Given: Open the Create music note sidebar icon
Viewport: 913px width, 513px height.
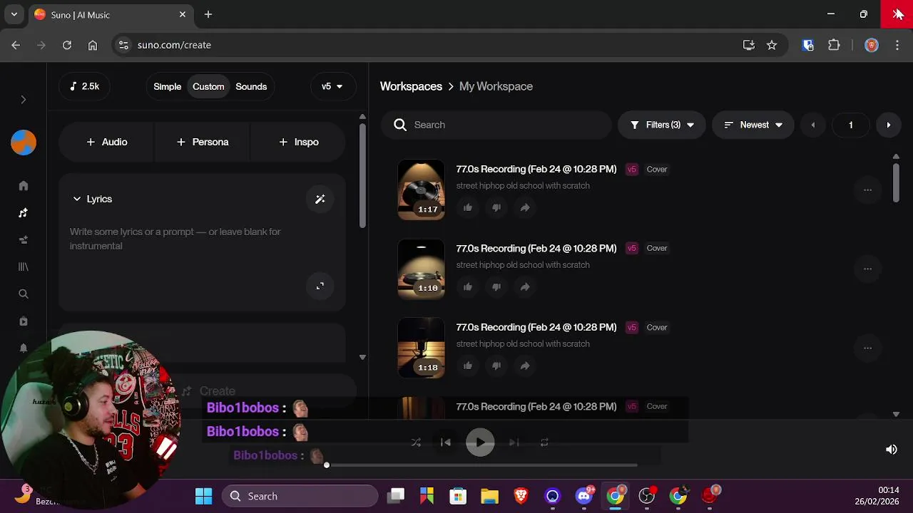Looking at the screenshot, I should tap(24, 213).
